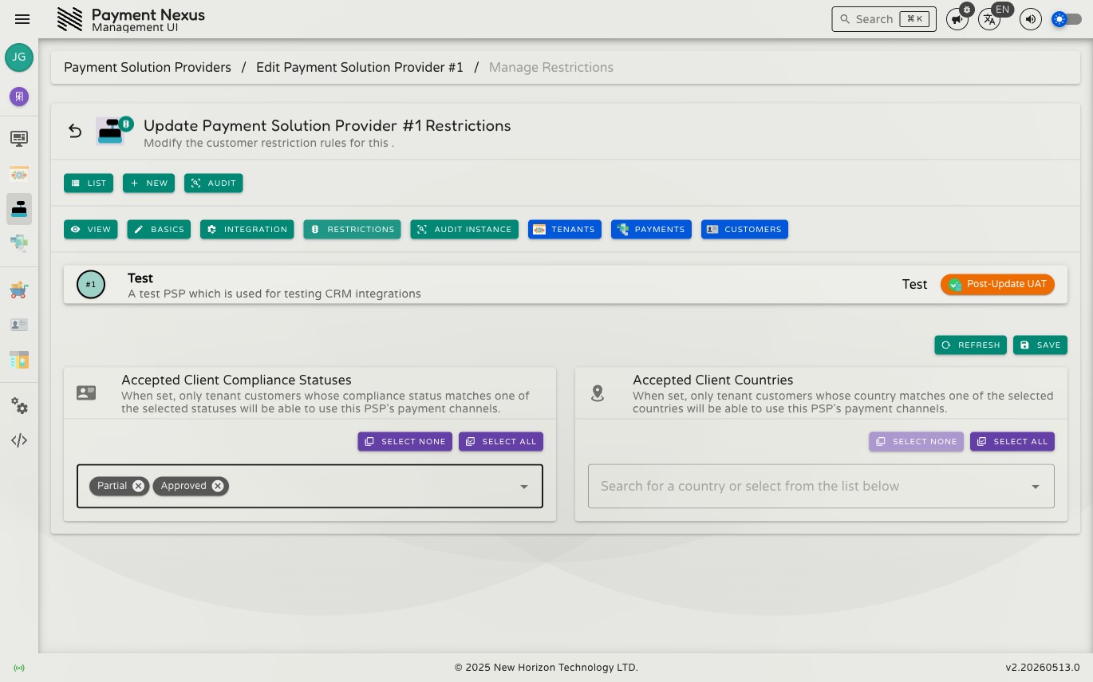
Task: Open the dashboard monitor sidebar icon
Action: pyautogui.click(x=19, y=139)
